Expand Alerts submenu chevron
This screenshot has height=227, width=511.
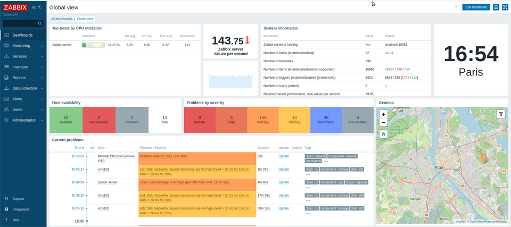click(42, 99)
